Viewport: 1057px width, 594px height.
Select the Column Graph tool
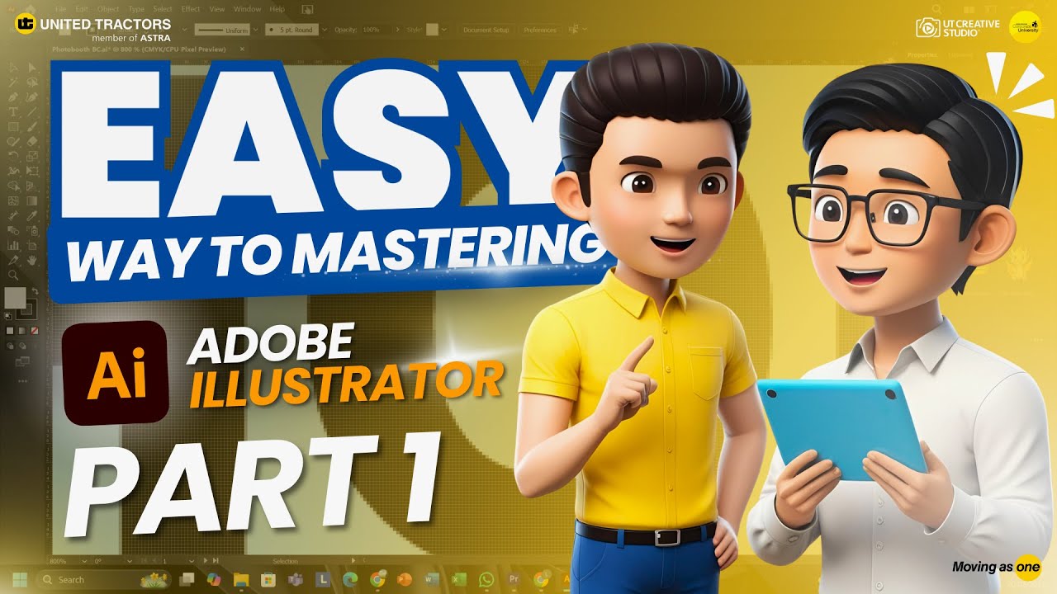point(13,246)
